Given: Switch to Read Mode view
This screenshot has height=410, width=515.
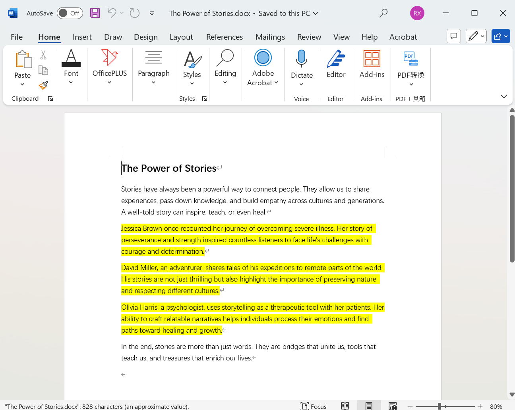Looking at the screenshot, I should point(345,406).
